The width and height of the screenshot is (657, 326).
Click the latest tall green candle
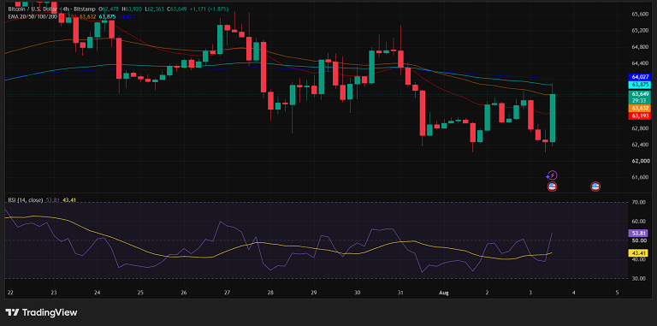[553, 118]
